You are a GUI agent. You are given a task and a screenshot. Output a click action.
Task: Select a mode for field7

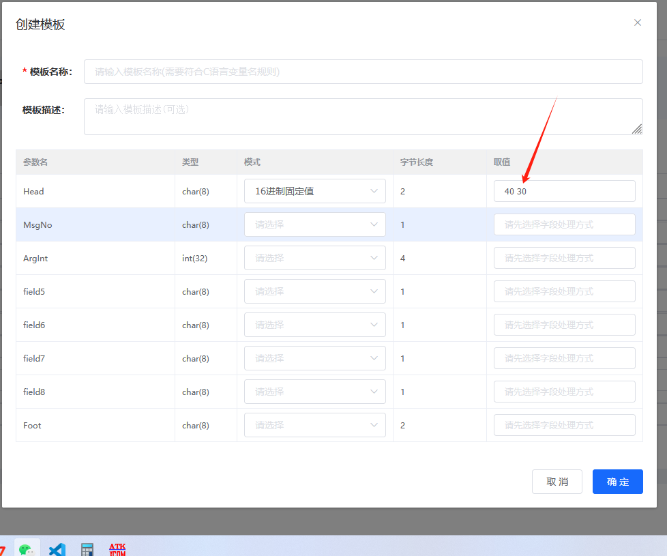click(x=315, y=358)
